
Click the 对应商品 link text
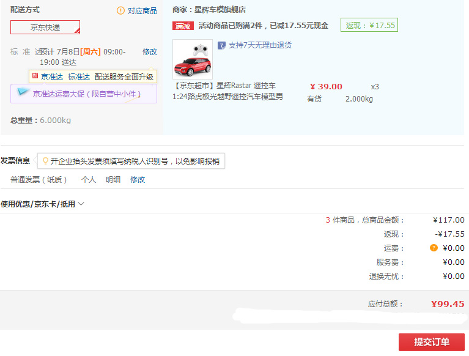142,11
